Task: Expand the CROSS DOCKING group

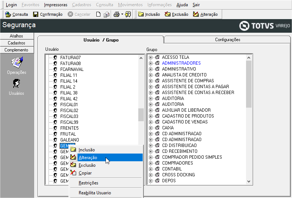Action: pyautogui.click(x=150, y=175)
